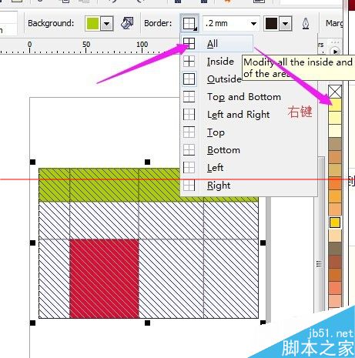This screenshot has width=355, height=358.
Task: Click the Top and Bottom border icon
Action: click(189, 97)
